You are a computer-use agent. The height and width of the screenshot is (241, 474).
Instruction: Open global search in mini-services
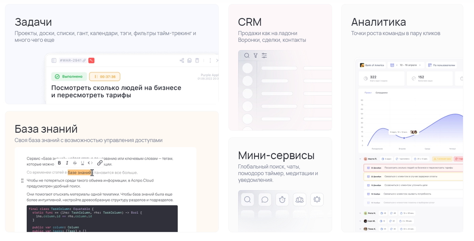pos(248,200)
